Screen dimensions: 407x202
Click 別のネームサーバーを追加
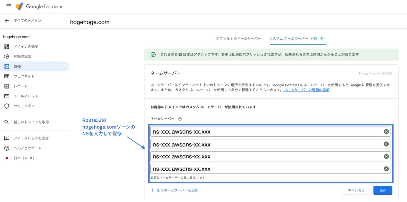175,190
